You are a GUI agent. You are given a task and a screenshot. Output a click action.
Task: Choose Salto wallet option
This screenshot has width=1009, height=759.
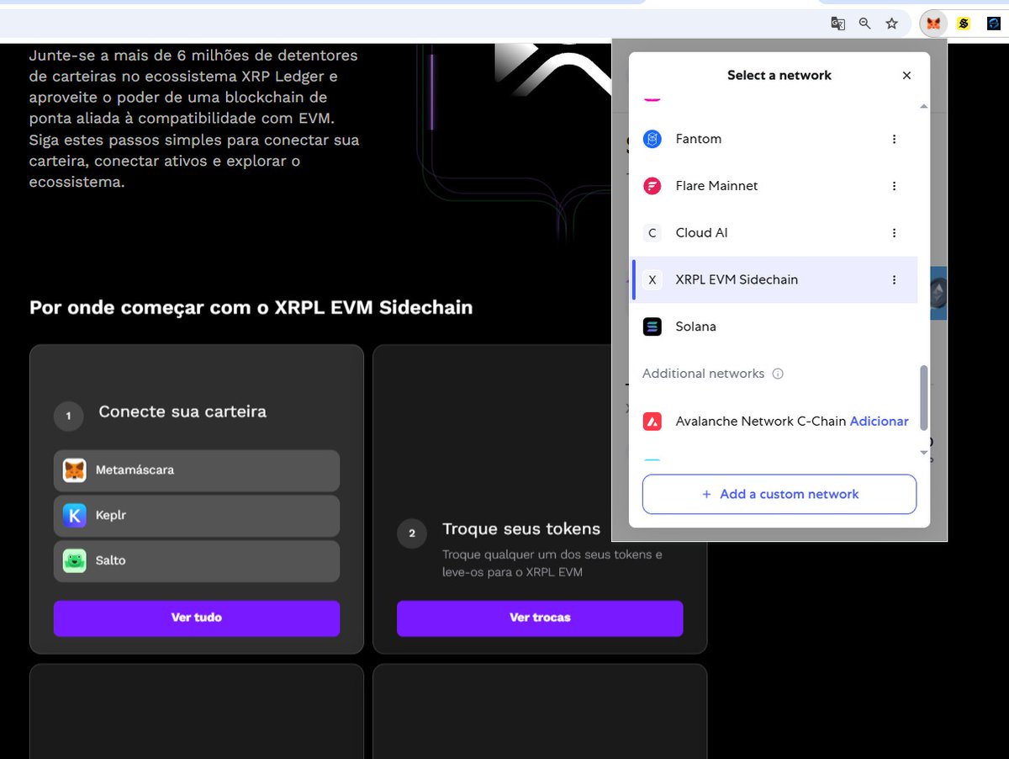pyautogui.click(x=197, y=561)
